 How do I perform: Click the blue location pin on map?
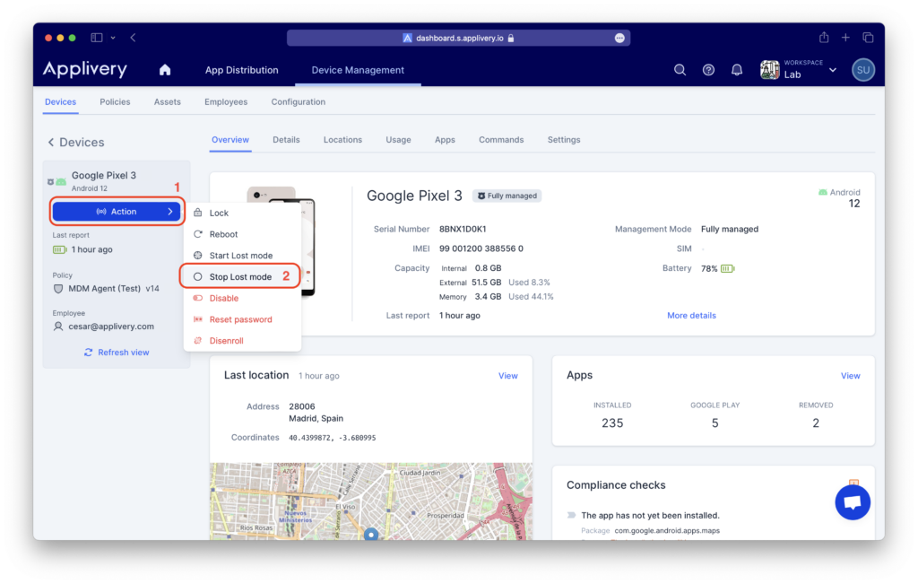371,534
